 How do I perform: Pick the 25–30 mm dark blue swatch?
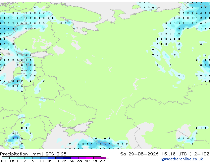click(67, 158)
